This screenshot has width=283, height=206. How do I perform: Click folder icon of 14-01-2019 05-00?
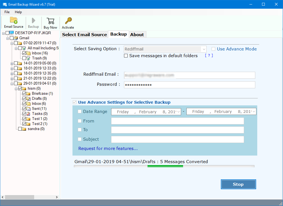[x=20, y=63]
